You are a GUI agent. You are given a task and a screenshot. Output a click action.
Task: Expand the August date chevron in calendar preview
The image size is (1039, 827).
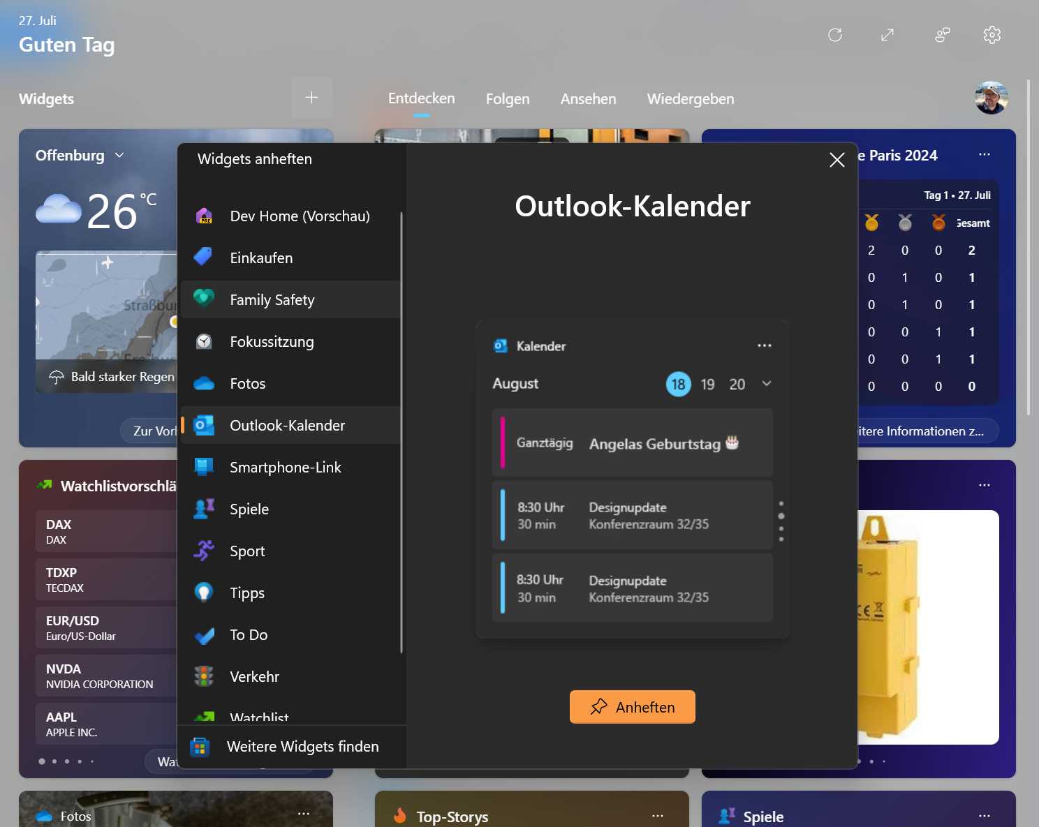point(767,384)
